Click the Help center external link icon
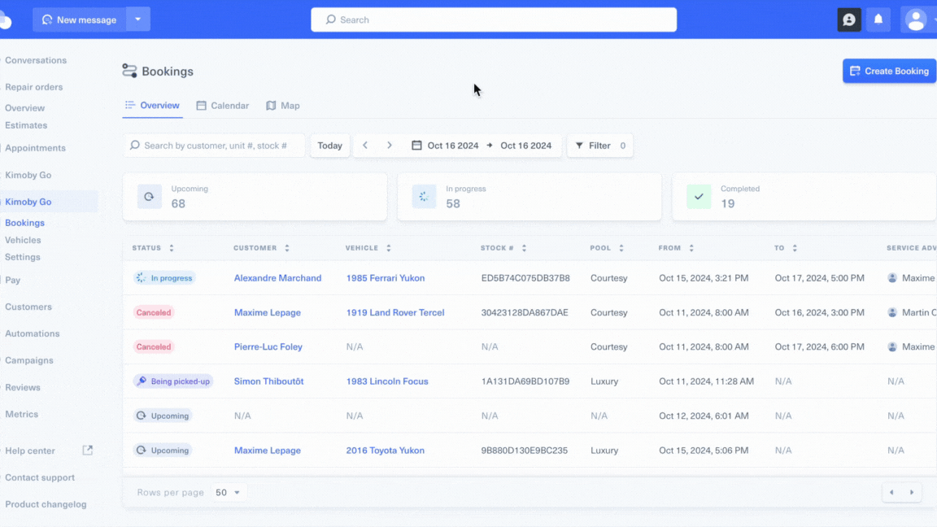The width and height of the screenshot is (937, 527). click(x=88, y=451)
